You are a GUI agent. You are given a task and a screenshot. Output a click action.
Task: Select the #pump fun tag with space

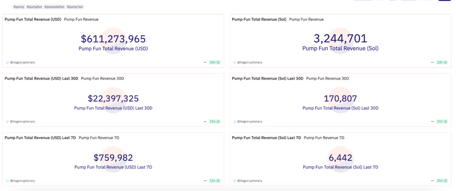point(75,7)
